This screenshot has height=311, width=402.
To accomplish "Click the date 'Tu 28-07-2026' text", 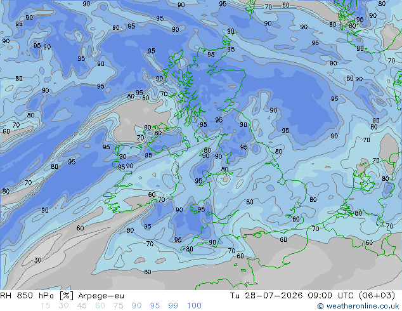I will click(x=266, y=296).
